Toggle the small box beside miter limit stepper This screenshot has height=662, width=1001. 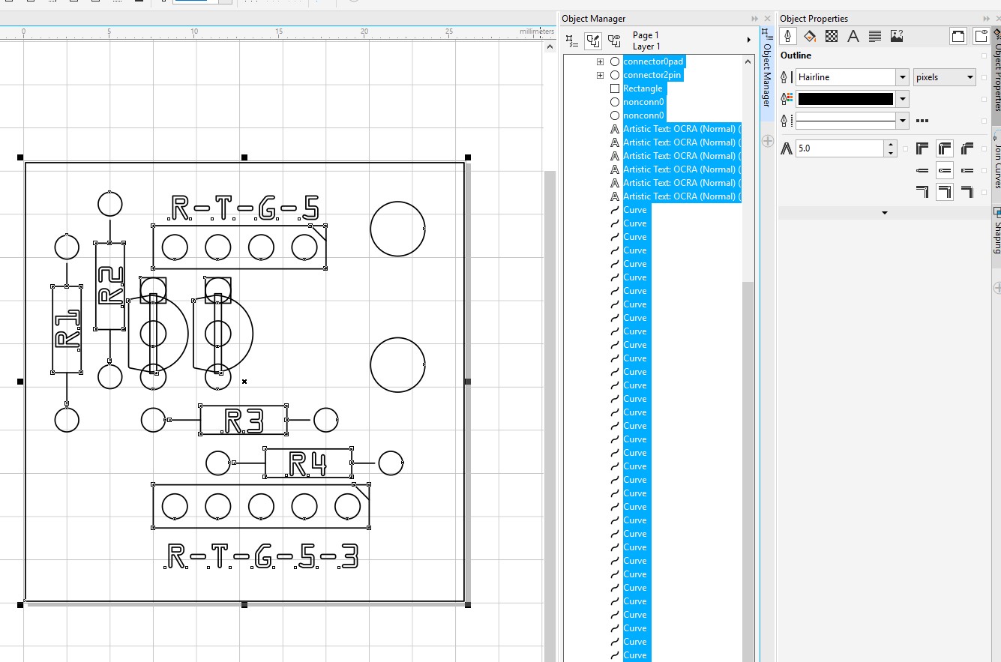click(x=906, y=148)
